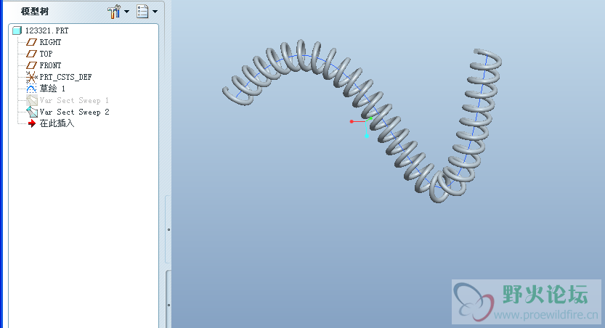Screen dimensions: 605x328
Task: Expand the settings dropdown arrow beside hammer
Action: pyautogui.click(x=126, y=12)
